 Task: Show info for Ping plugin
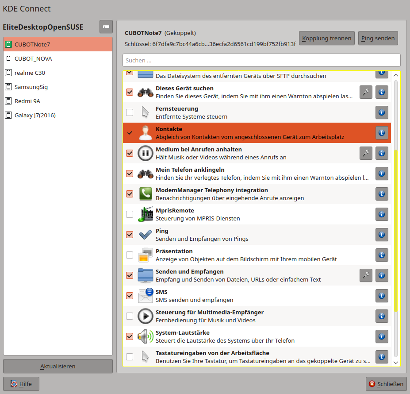(x=382, y=235)
